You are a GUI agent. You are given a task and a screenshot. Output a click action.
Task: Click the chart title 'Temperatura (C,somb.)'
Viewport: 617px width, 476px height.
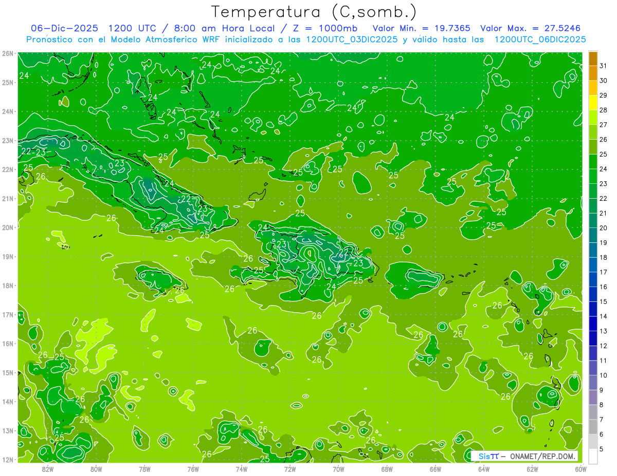(x=314, y=12)
